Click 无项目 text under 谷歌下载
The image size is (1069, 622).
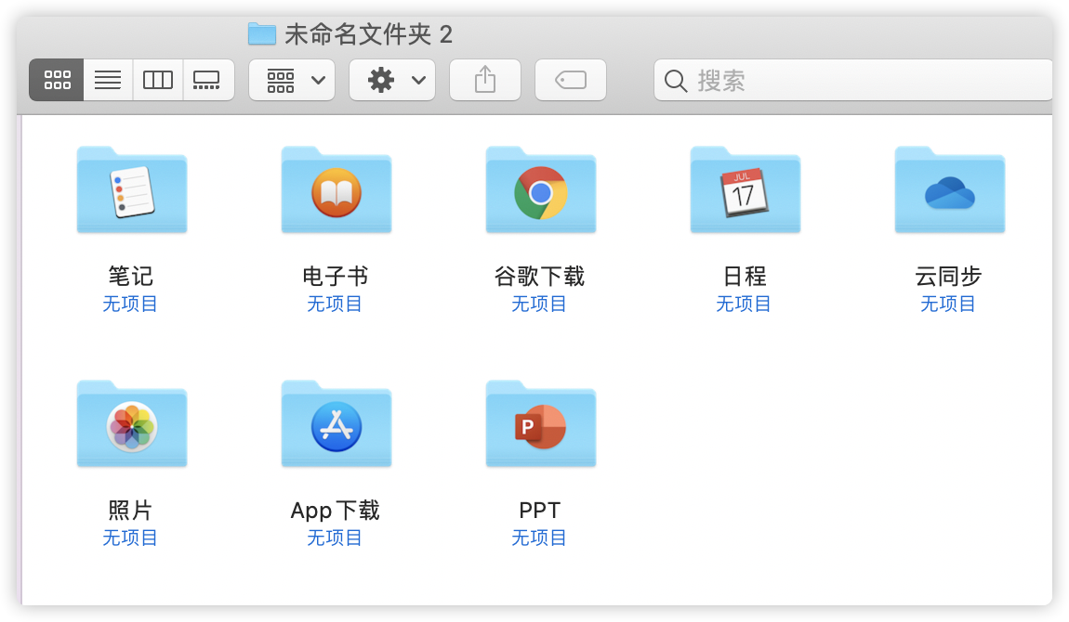coord(539,305)
